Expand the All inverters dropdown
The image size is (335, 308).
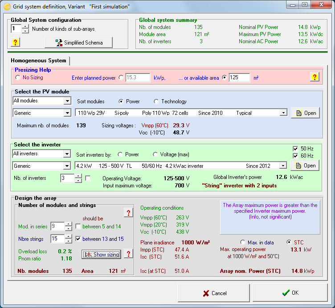(67, 154)
